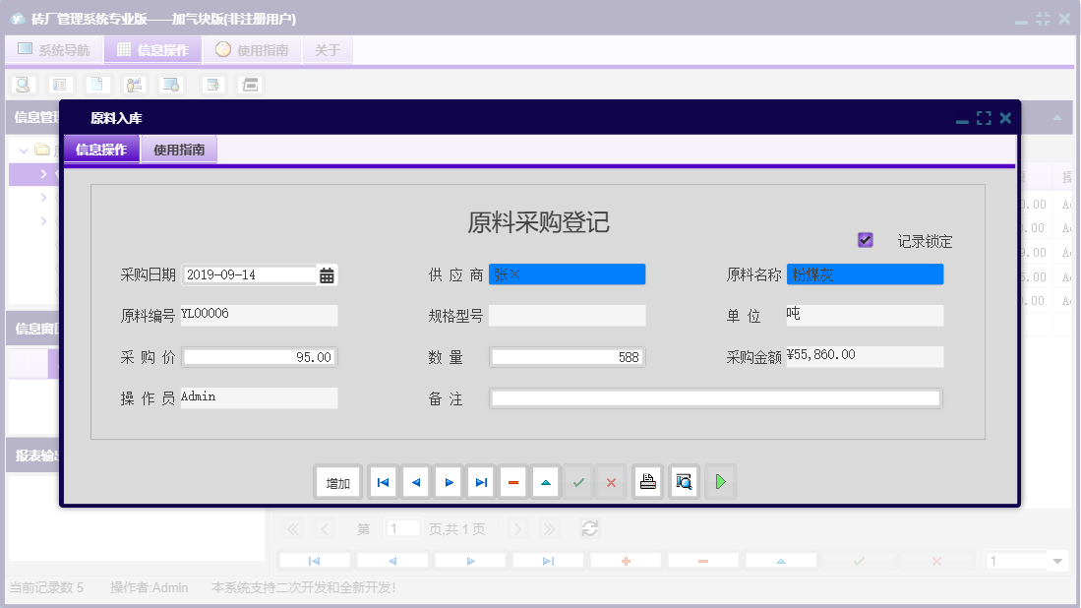1081x608 pixels.
Task: Open the calendar picker for 采购日期
Action: coord(327,274)
